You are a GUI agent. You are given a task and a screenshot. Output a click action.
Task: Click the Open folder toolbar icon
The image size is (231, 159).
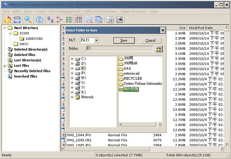pos(7,20)
